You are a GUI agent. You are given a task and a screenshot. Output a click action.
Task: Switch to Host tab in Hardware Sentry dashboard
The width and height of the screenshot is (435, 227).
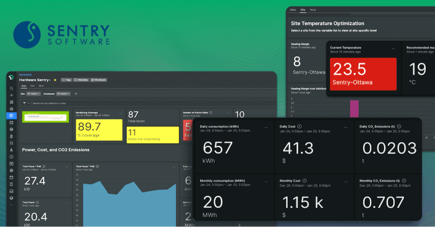point(41,86)
